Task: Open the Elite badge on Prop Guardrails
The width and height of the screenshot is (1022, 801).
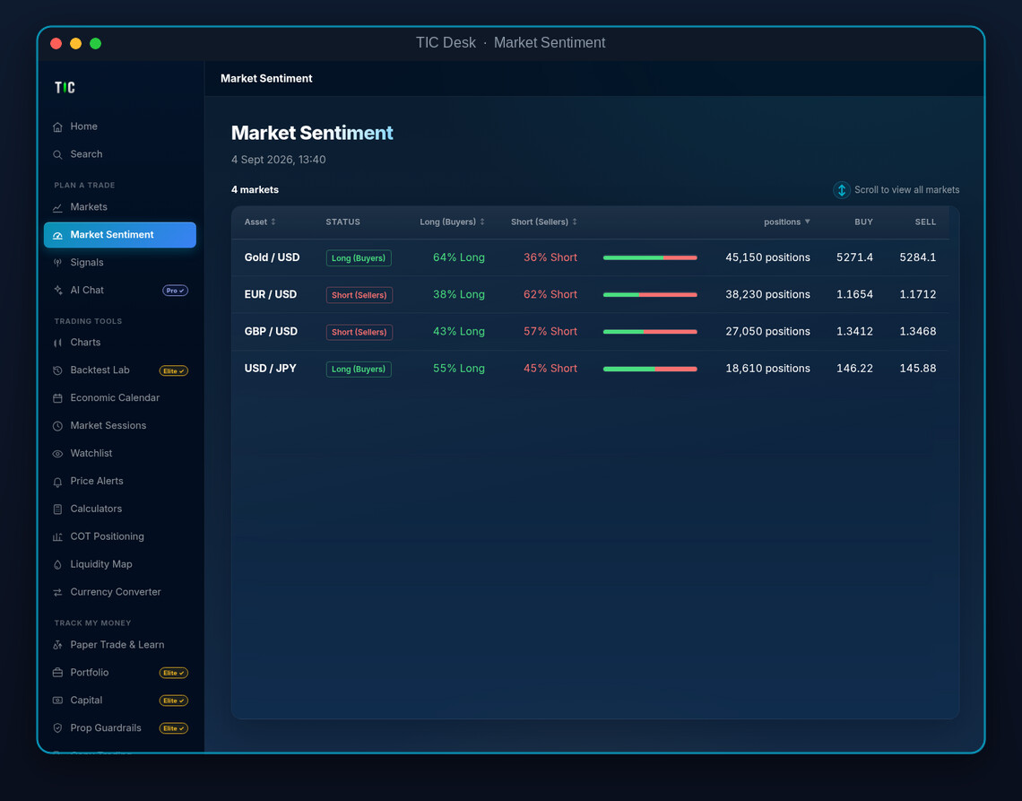Action: pyautogui.click(x=173, y=728)
